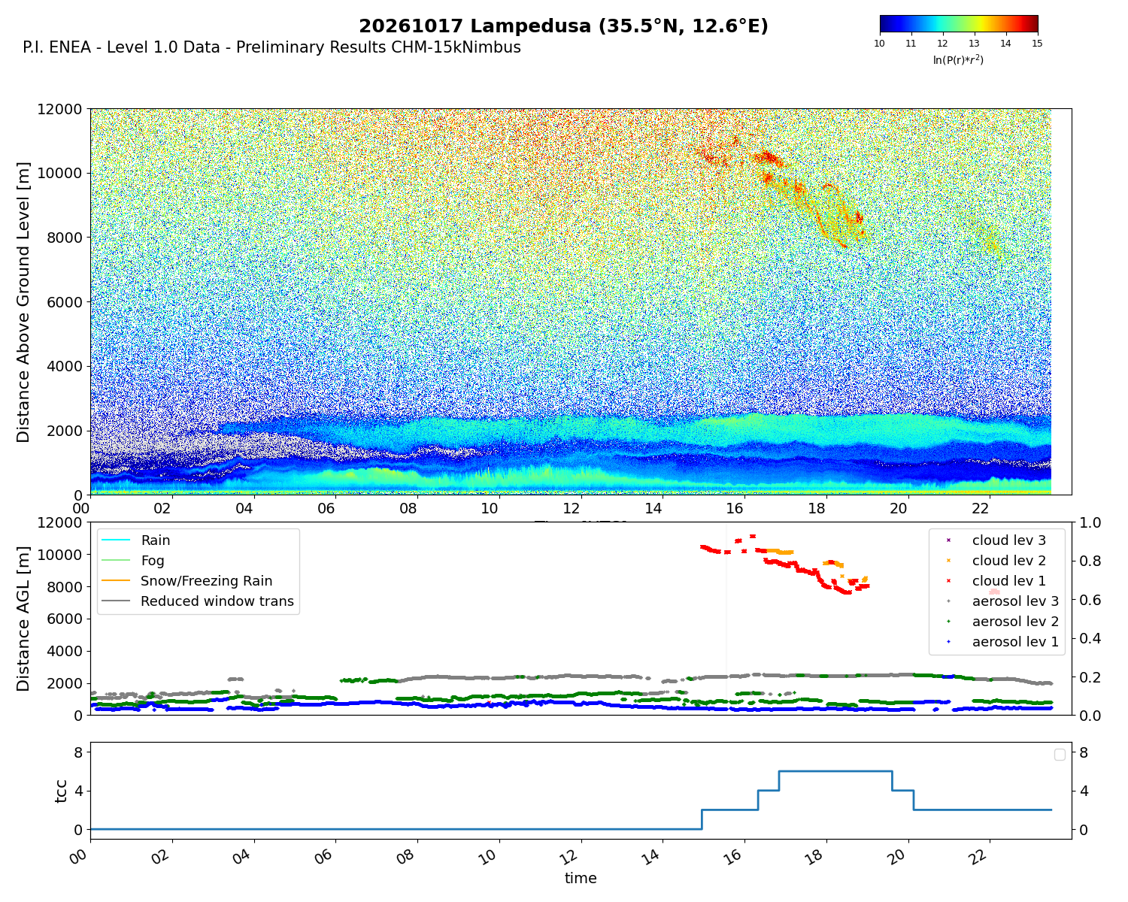Click the "time" x-axis label
This screenshot has width=1128, height=902.
581,878
